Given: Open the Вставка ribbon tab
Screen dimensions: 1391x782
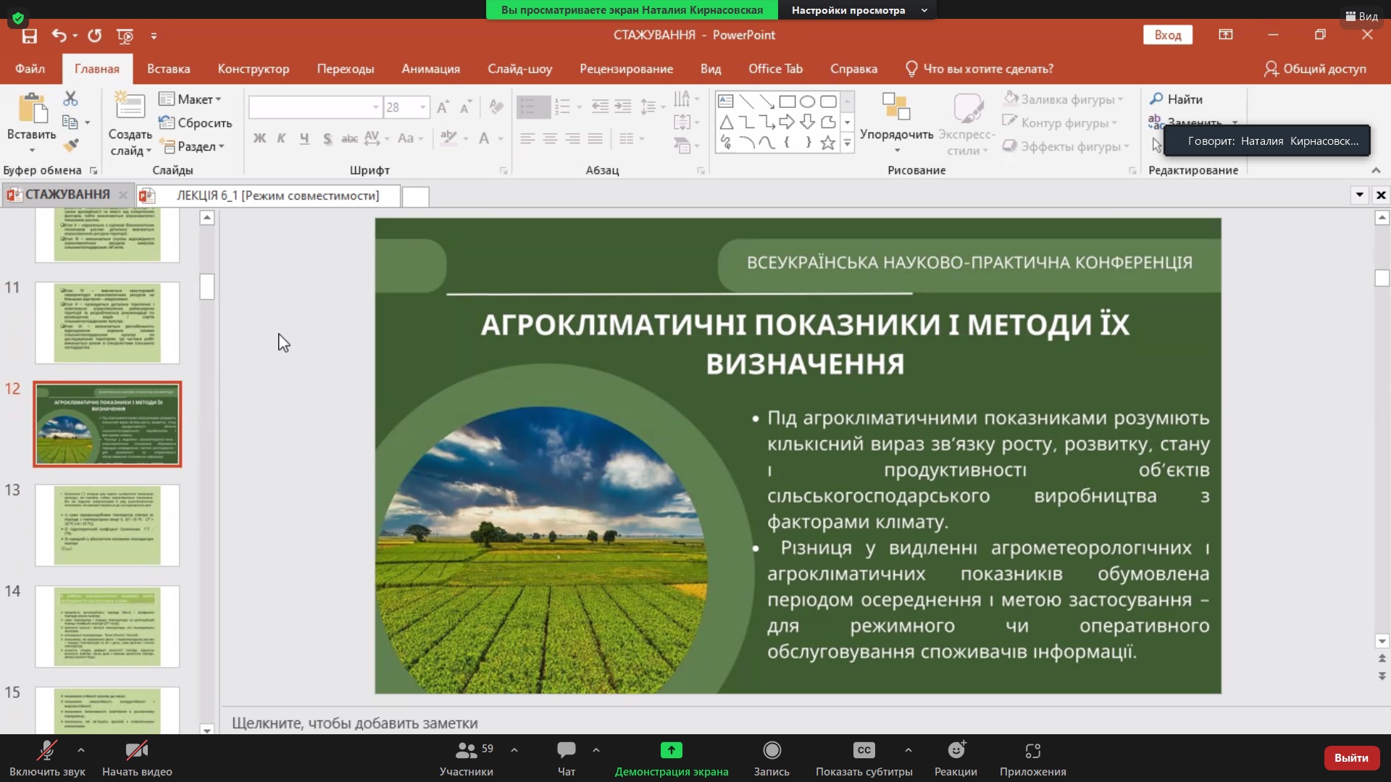Looking at the screenshot, I should 168,69.
